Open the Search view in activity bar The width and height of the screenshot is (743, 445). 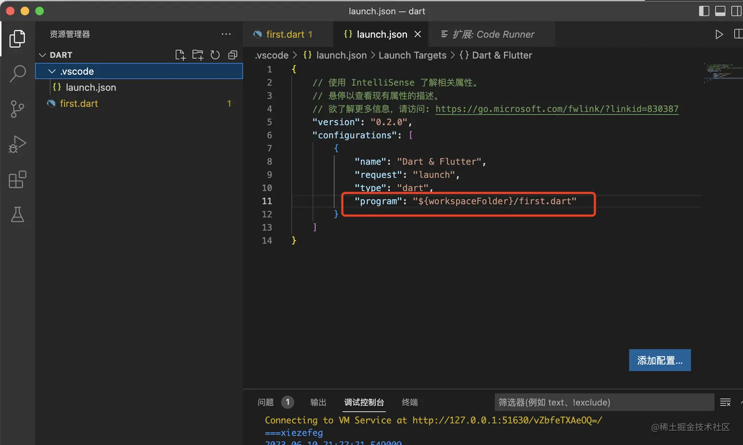17,74
